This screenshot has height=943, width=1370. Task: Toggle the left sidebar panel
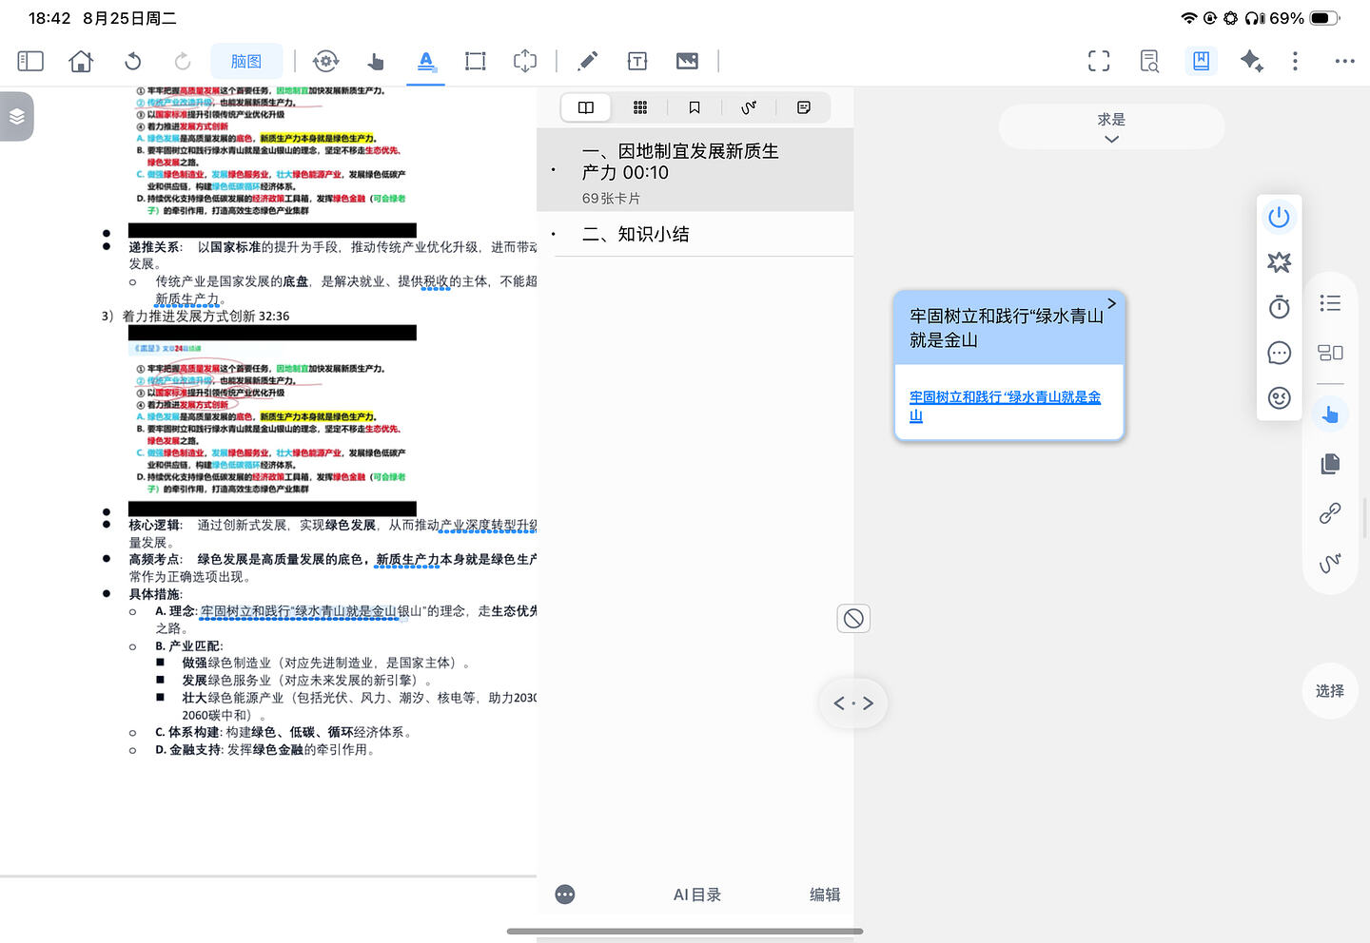[30, 61]
